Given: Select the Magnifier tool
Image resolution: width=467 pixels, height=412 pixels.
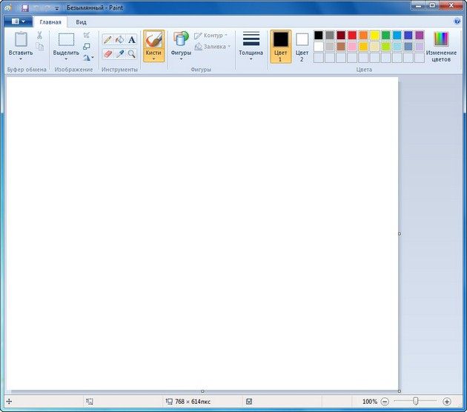Looking at the screenshot, I should coord(132,54).
